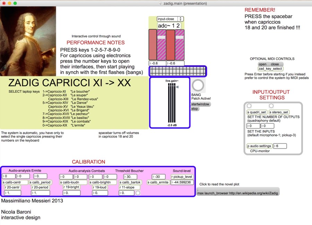Click the Sound-level number box showing -44.599236
Viewport: 312px width, 225px height.
click(x=183, y=182)
